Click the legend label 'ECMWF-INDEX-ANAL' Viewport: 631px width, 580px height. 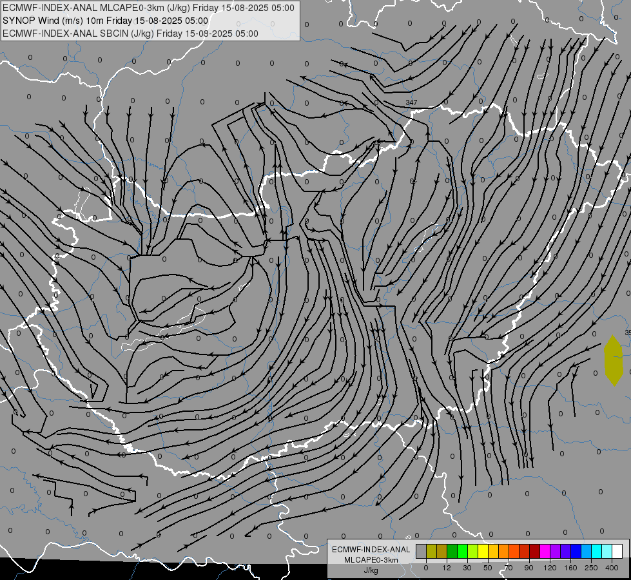[x=371, y=550]
